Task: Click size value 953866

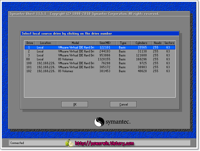Action: pyautogui.click(x=105, y=55)
